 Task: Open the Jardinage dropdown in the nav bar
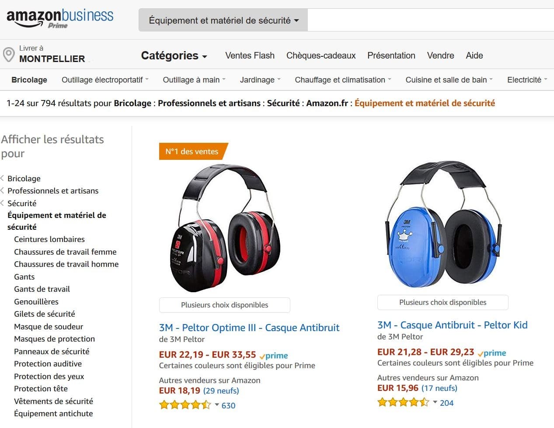click(260, 79)
